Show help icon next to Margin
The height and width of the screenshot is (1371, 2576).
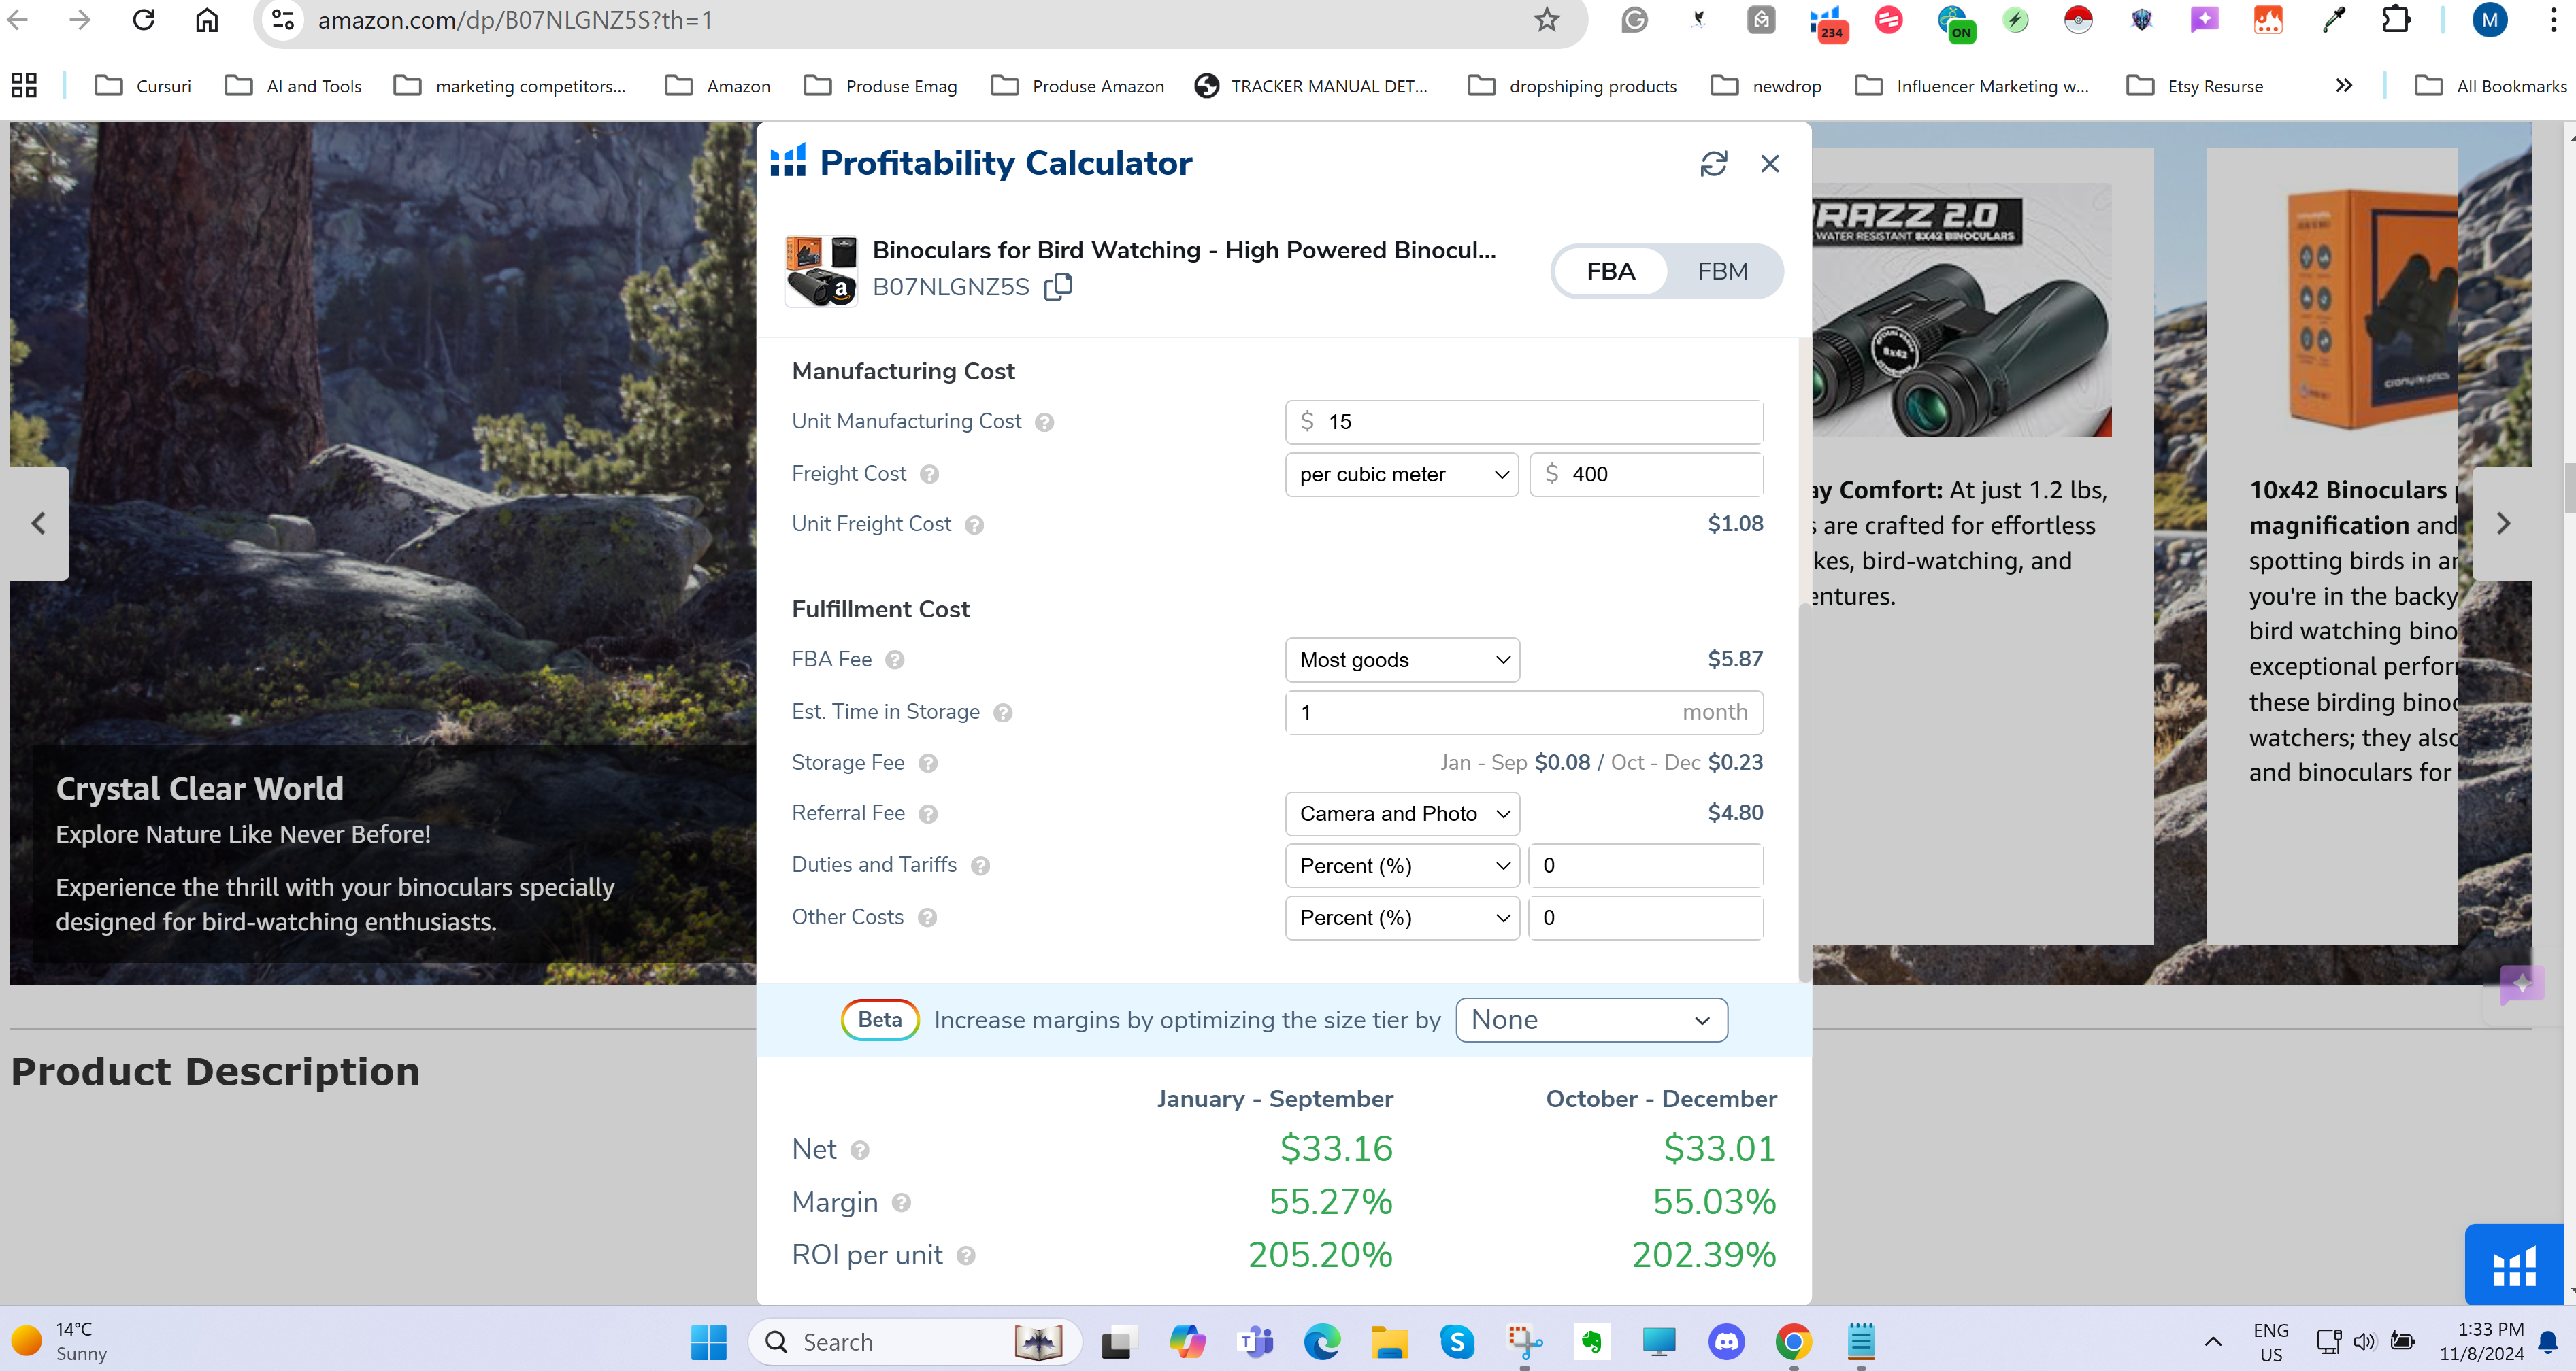[x=901, y=1203]
